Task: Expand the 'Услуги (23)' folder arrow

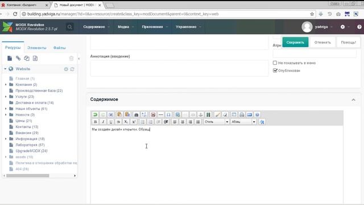Action: pos(6,96)
